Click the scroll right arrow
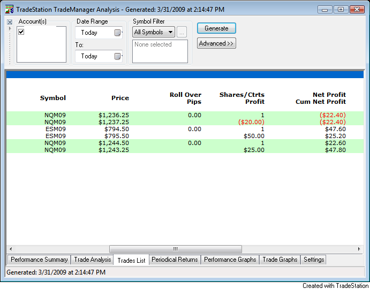The height and width of the screenshot is (289, 370). pos(359,249)
